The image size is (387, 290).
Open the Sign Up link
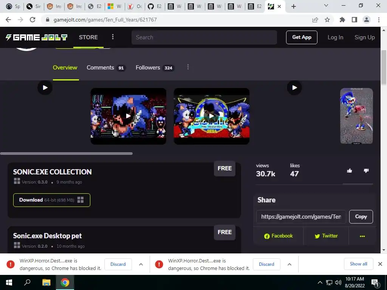365,37
